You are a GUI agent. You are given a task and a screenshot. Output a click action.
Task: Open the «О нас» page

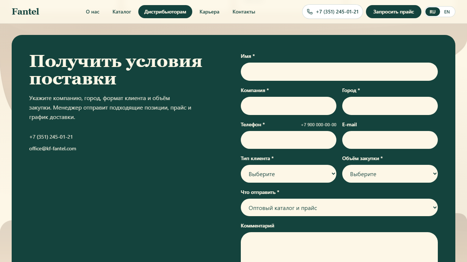coord(93,12)
